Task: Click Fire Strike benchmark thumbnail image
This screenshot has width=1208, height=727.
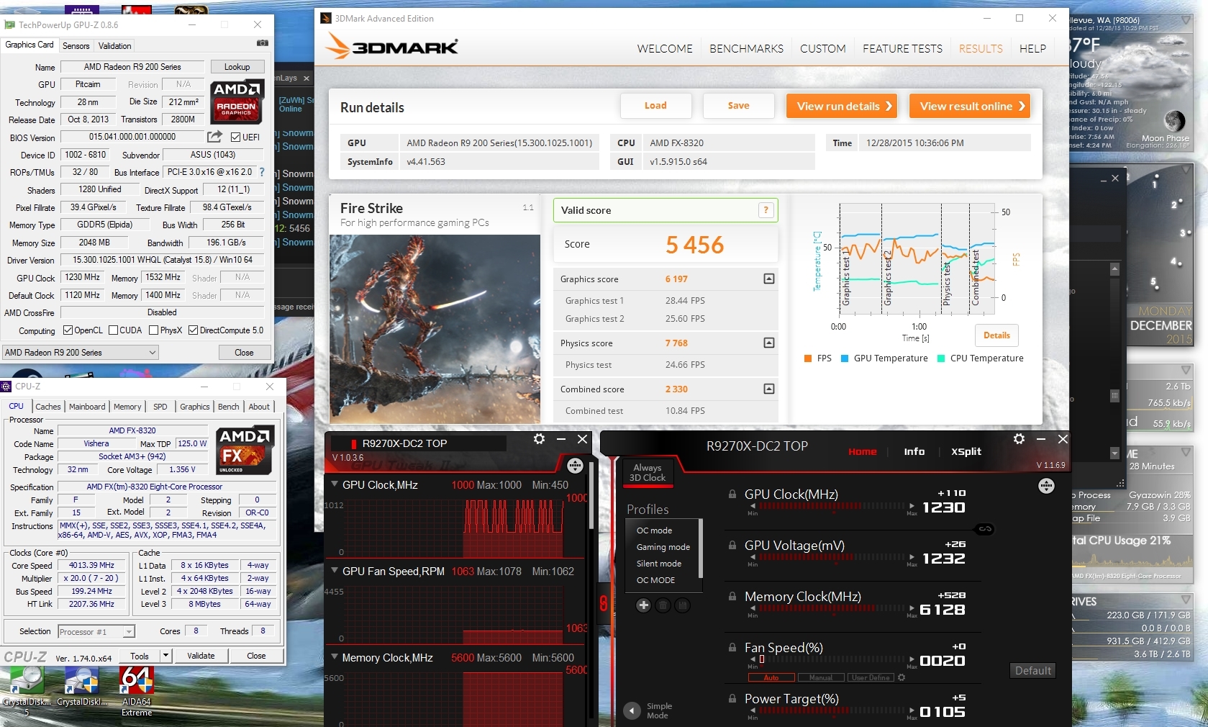Action: coord(435,329)
